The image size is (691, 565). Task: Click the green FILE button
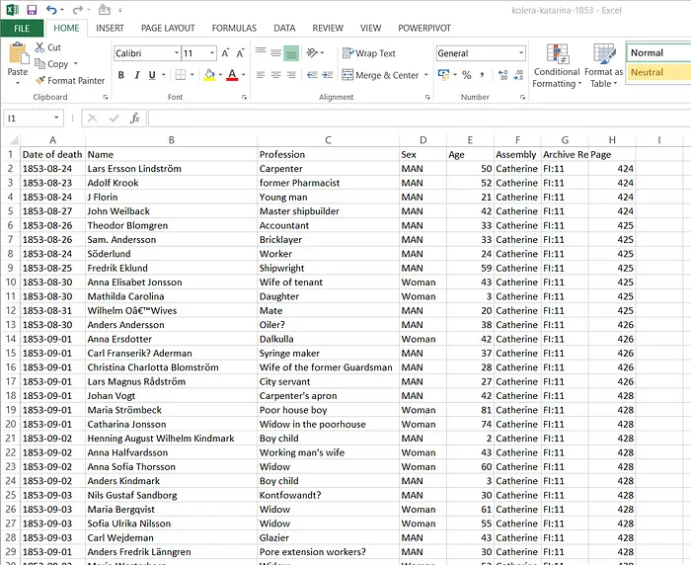tap(22, 28)
